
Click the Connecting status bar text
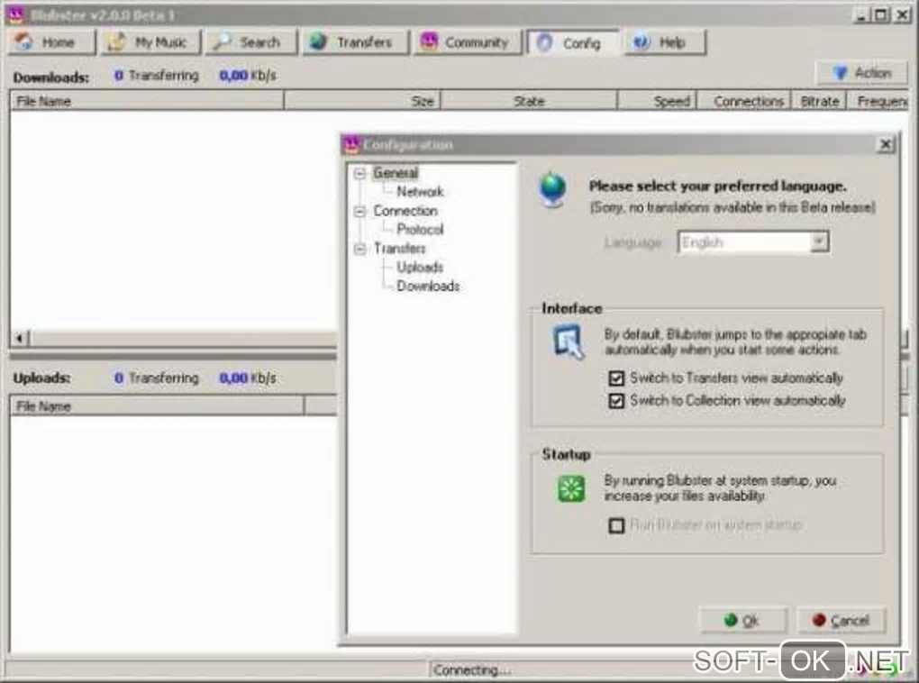coord(472,669)
